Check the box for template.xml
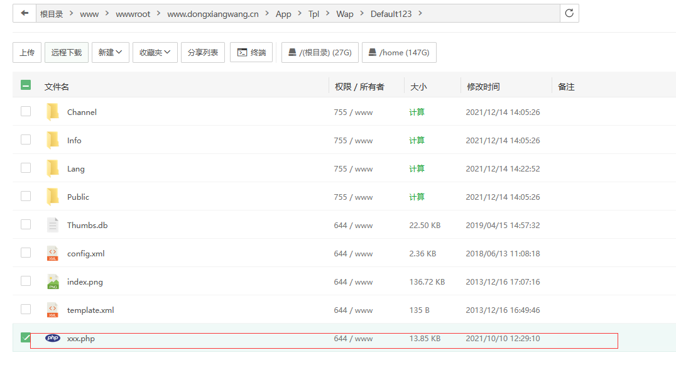 [x=26, y=309]
